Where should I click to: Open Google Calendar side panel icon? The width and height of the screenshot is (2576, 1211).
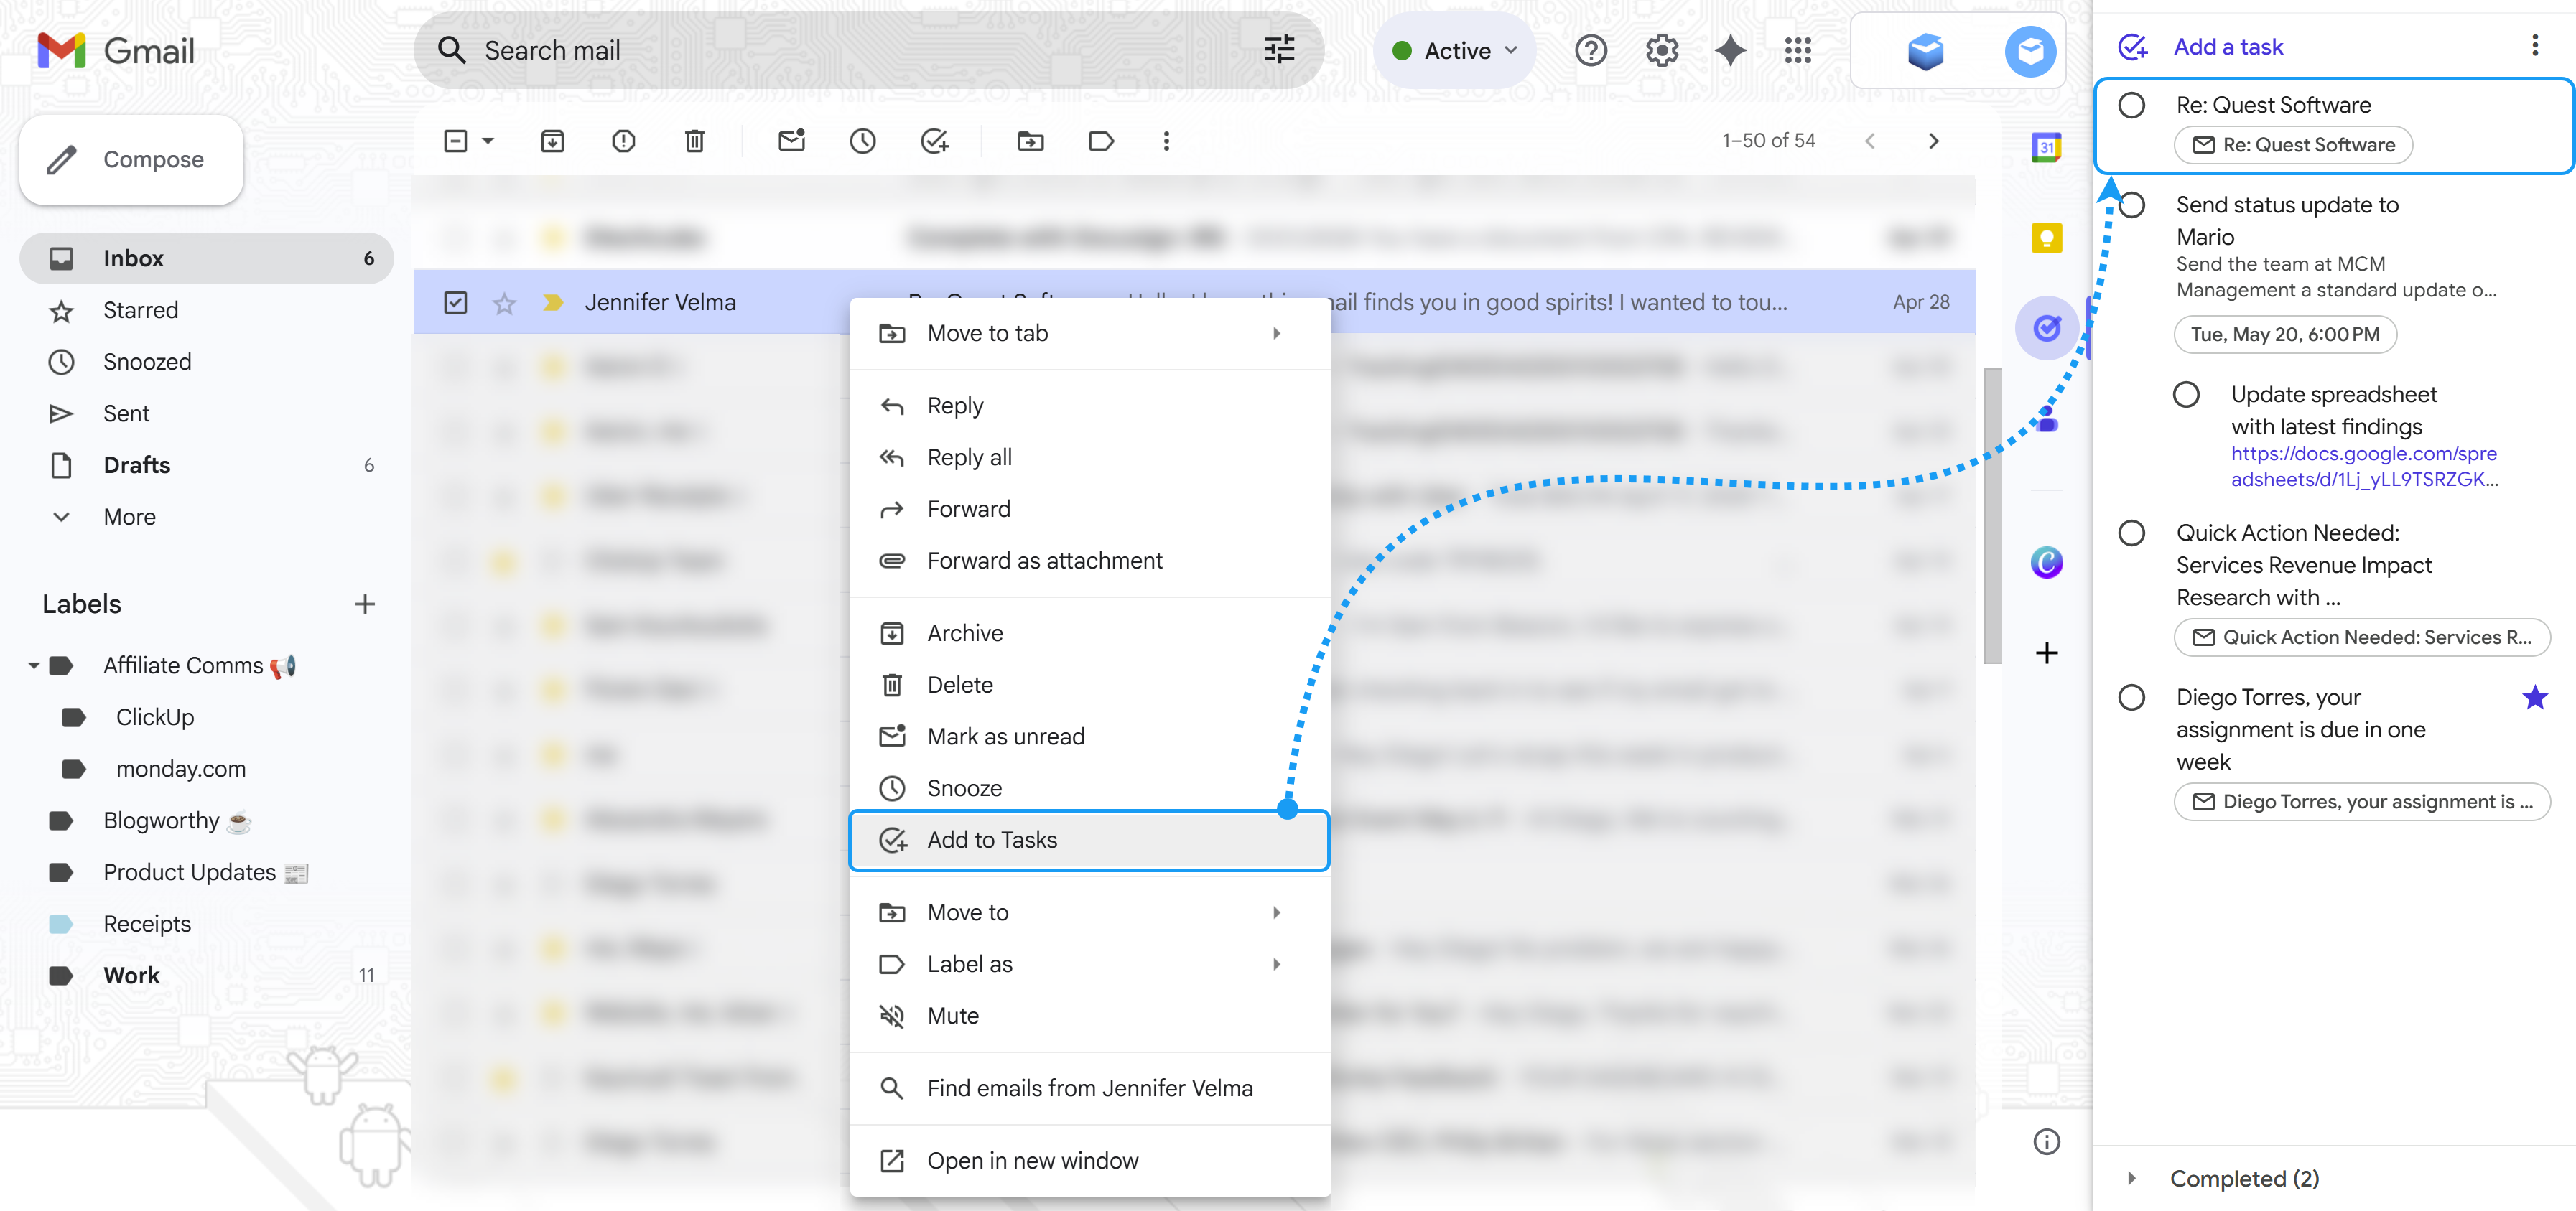point(2046,148)
